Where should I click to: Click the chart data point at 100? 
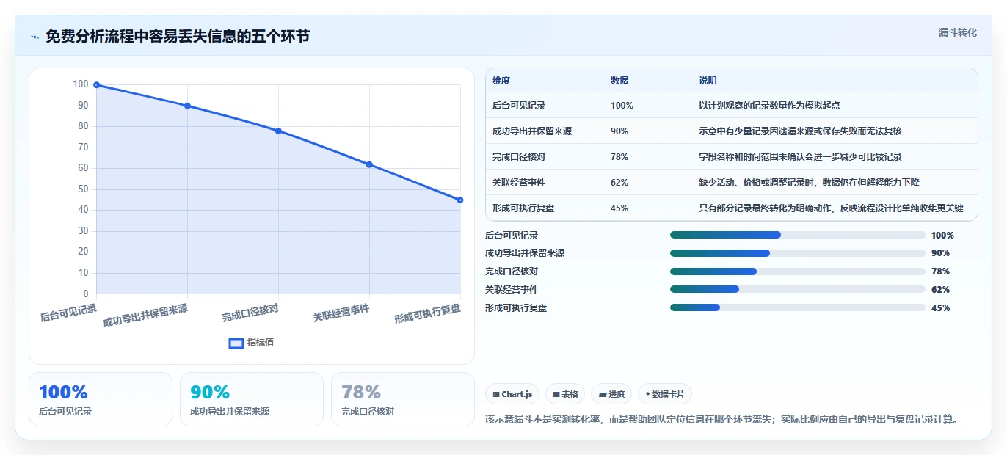point(96,85)
